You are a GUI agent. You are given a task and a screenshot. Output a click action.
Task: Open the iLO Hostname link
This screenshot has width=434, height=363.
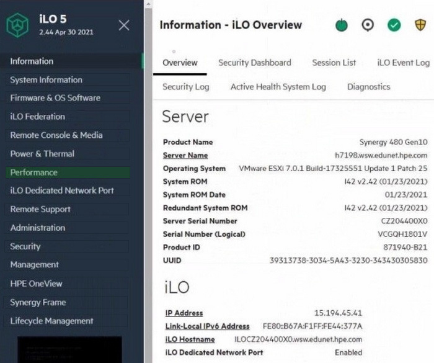coord(190,339)
